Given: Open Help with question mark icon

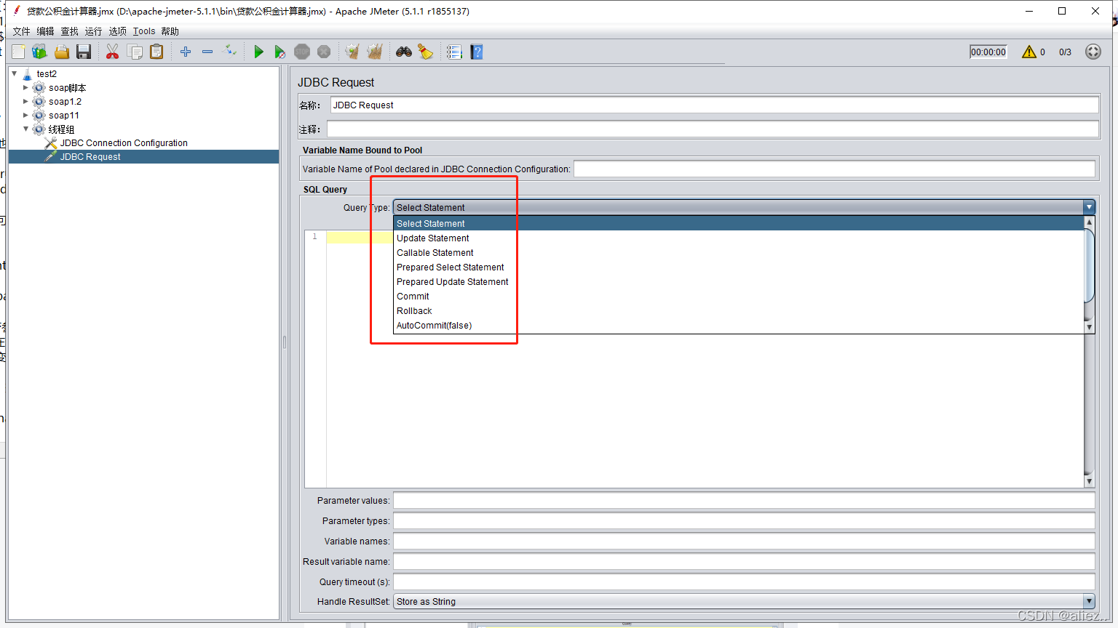Looking at the screenshot, I should coord(477,52).
